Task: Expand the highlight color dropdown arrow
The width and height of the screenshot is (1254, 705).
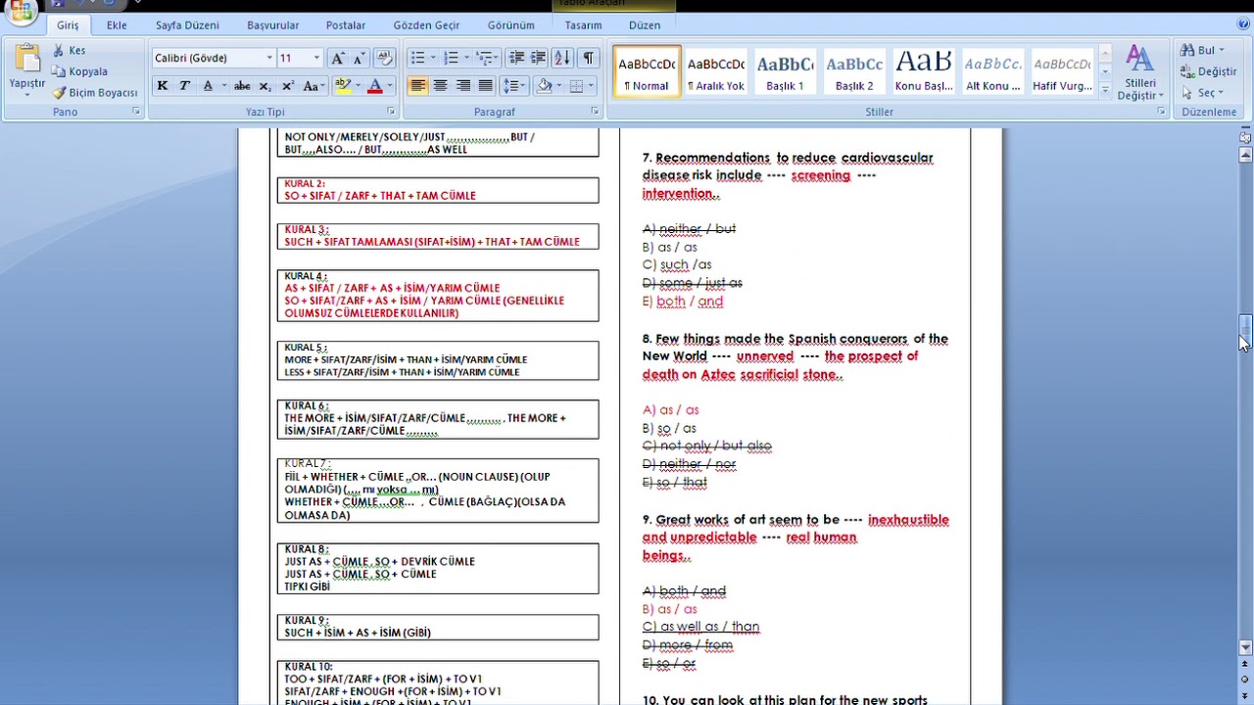Action: [358, 86]
